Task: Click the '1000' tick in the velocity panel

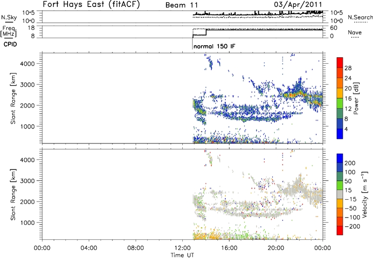Action: point(27,223)
